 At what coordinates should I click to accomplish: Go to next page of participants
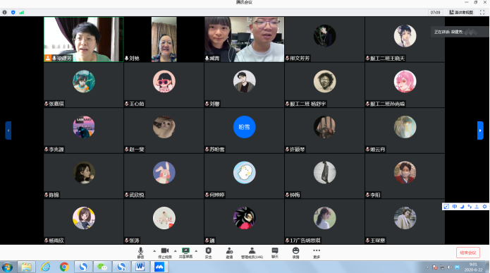pyautogui.click(x=480, y=131)
